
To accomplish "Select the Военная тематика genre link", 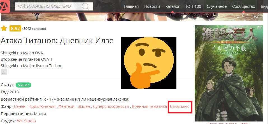I will coord(149,106).
